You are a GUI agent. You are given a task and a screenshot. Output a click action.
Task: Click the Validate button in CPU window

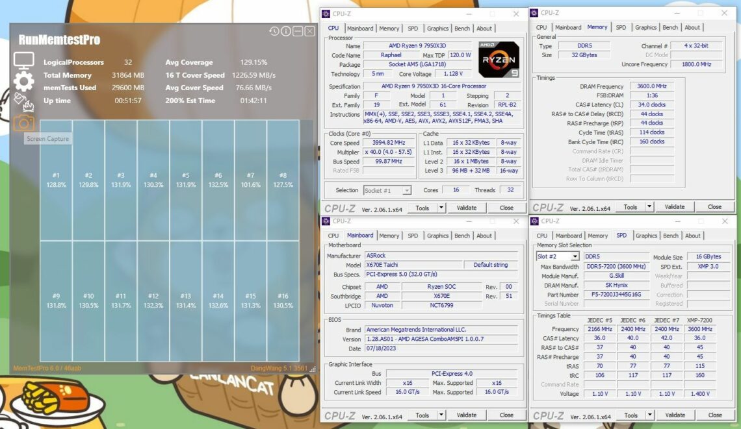467,208
